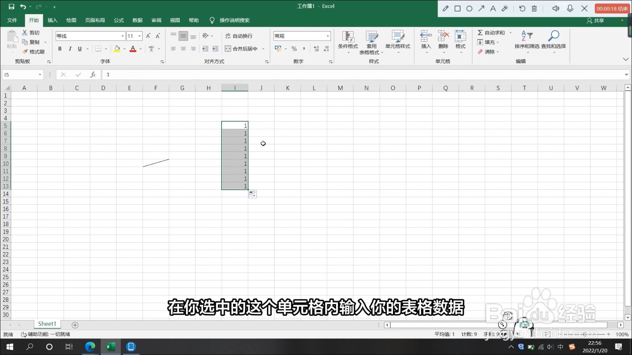632x355 pixels.
Task: Click the Copy (复制) button
Action: pos(31,42)
